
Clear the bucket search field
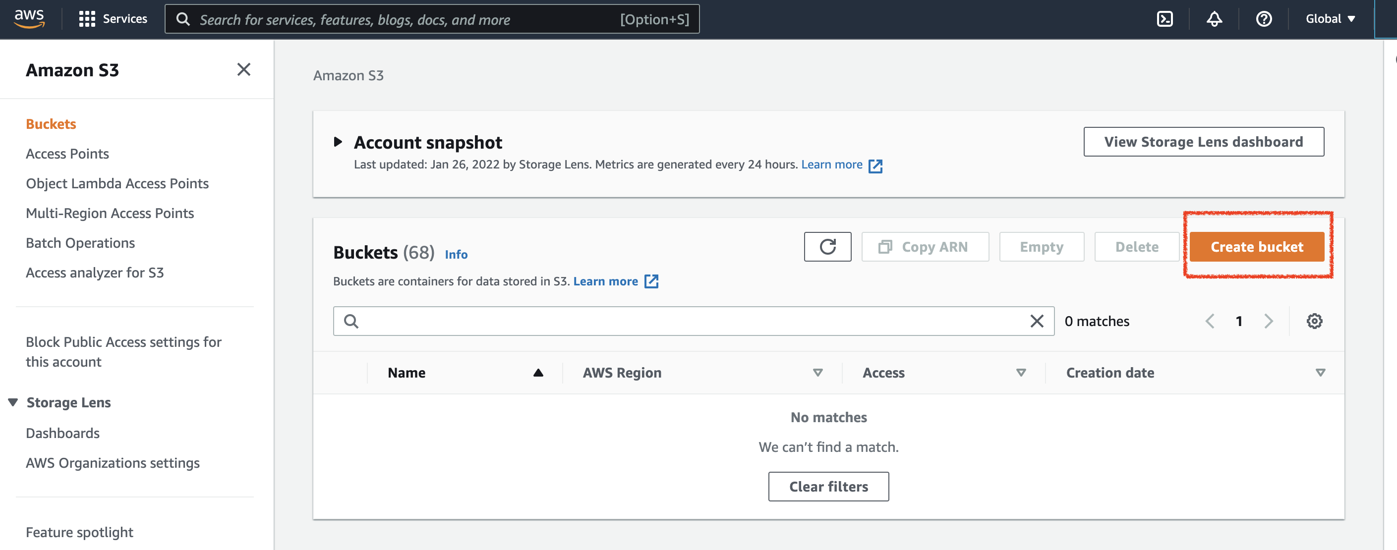pos(1037,321)
